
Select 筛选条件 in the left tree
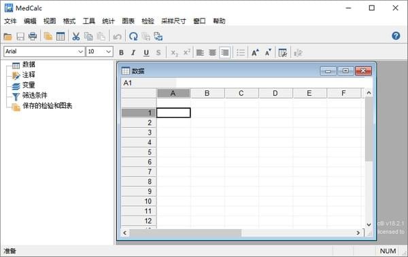35,95
